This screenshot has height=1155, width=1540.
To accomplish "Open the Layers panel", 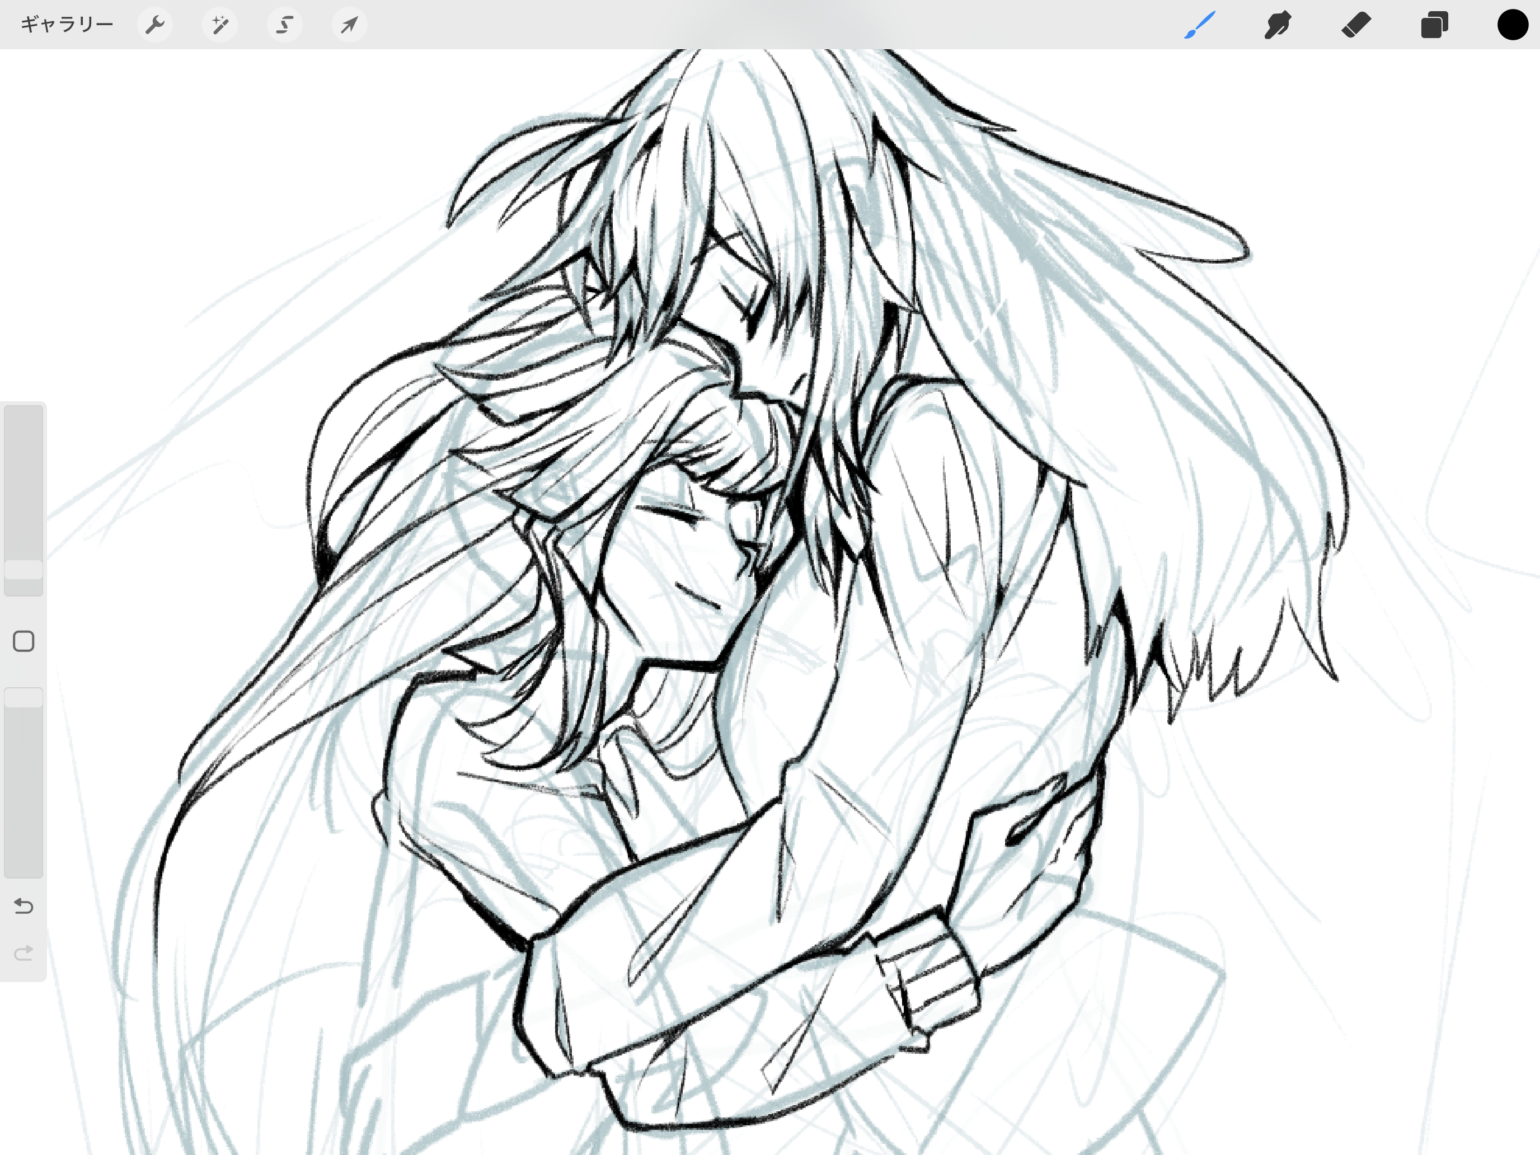I will (x=1434, y=26).
